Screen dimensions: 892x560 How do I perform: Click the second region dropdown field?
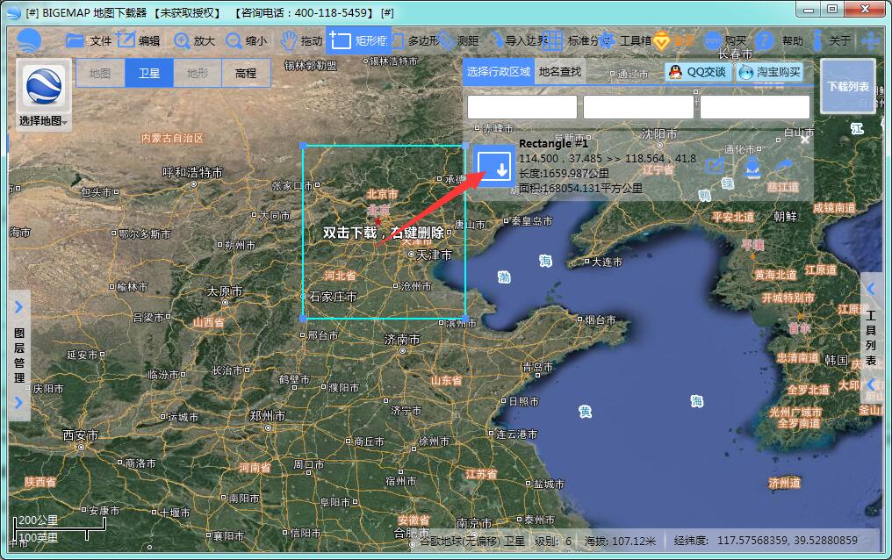pyautogui.click(x=638, y=107)
